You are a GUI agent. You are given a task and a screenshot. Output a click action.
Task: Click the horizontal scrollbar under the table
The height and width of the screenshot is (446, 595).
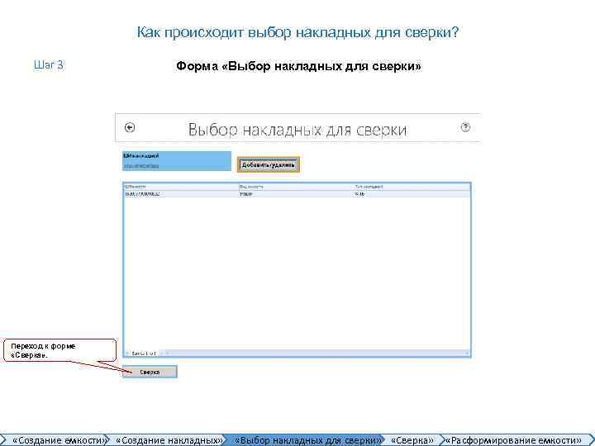pos(319,353)
